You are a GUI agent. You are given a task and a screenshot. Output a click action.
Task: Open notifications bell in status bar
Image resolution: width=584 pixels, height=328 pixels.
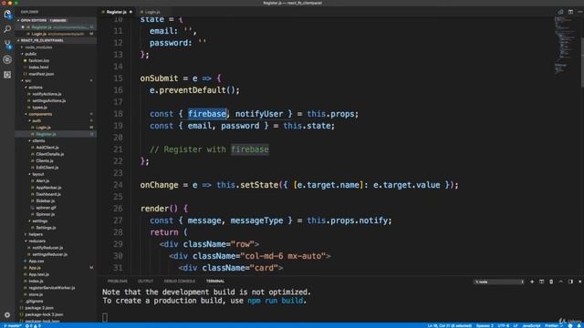pyautogui.click(x=579, y=326)
